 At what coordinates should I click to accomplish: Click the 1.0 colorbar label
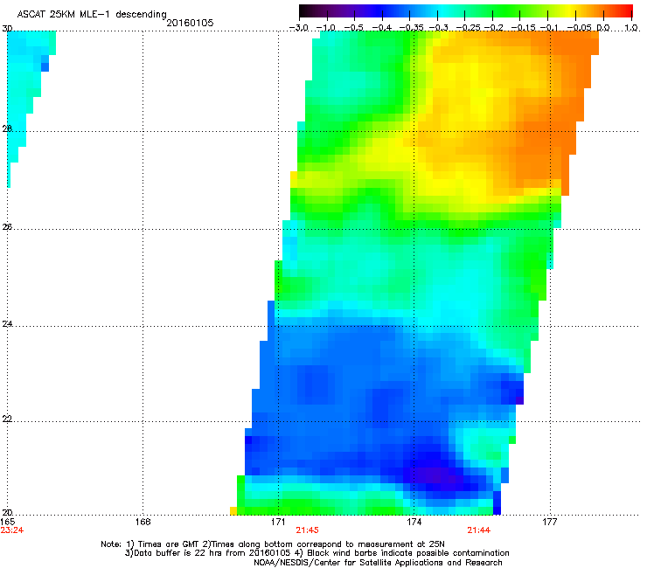pyautogui.click(x=631, y=28)
